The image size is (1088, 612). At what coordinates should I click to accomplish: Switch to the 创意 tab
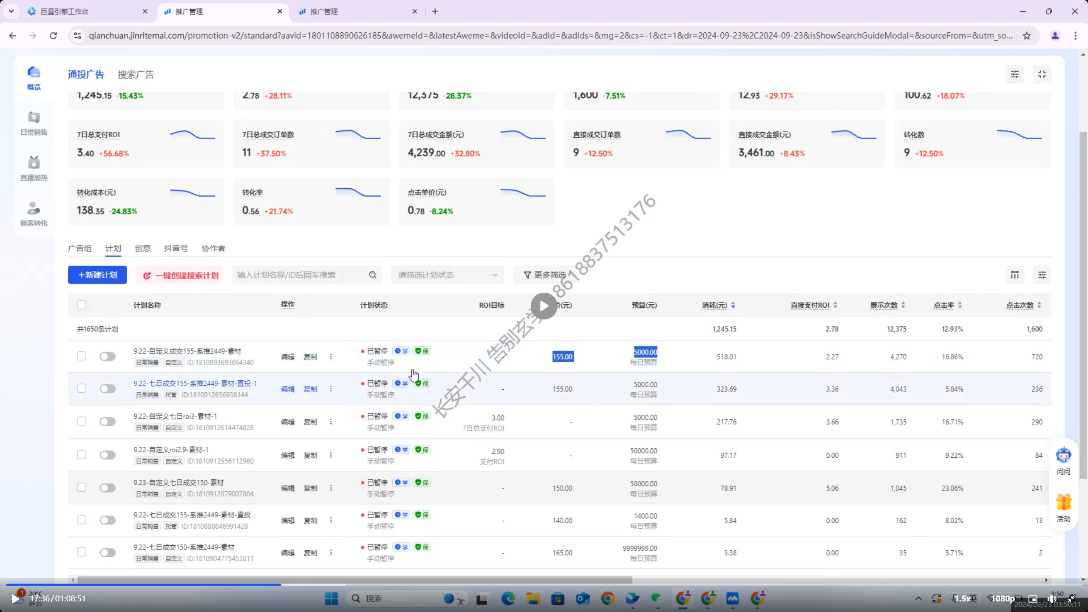pyautogui.click(x=142, y=248)
